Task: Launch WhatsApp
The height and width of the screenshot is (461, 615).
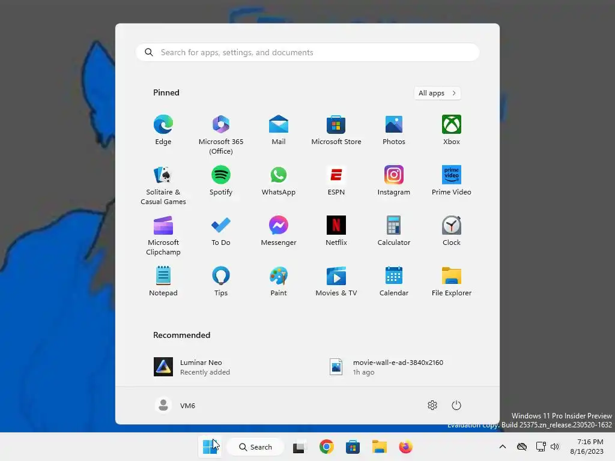Action: tap(279, 181)
